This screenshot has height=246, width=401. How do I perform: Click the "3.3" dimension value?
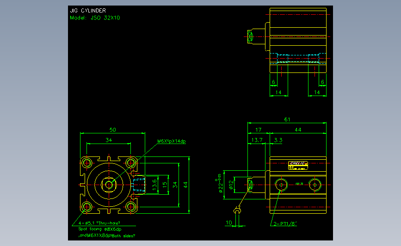[278, 140]
